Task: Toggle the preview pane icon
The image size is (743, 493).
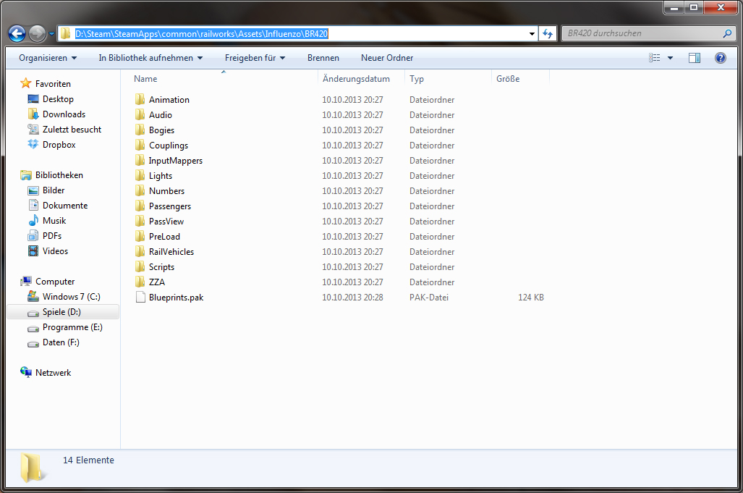Action: [x=695, y=58]
